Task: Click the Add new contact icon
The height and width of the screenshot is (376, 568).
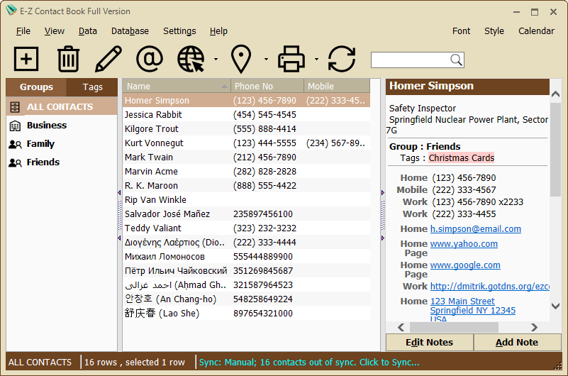Action: click(x=26, y=59)
